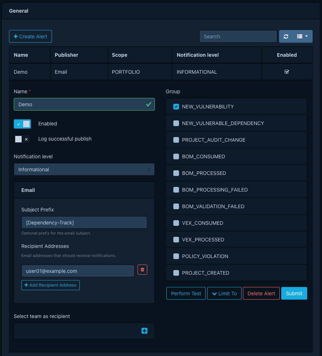Click inside the Search field
322x356 pixels.
pyautogui.click(x=238, y=36)
